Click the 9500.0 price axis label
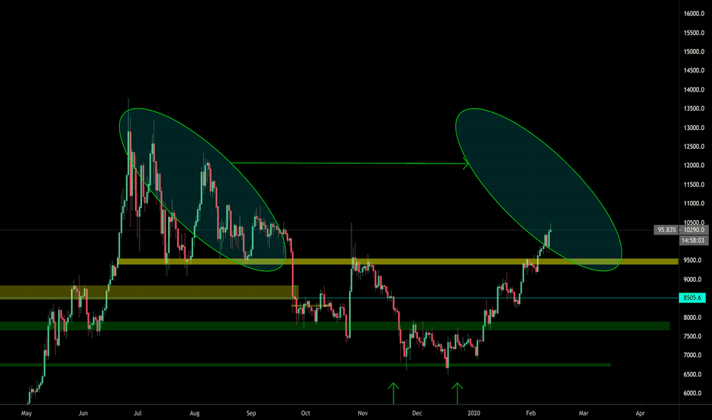Image resolution: width=712 pixels, height=420 pixels. tap(692, 260)
